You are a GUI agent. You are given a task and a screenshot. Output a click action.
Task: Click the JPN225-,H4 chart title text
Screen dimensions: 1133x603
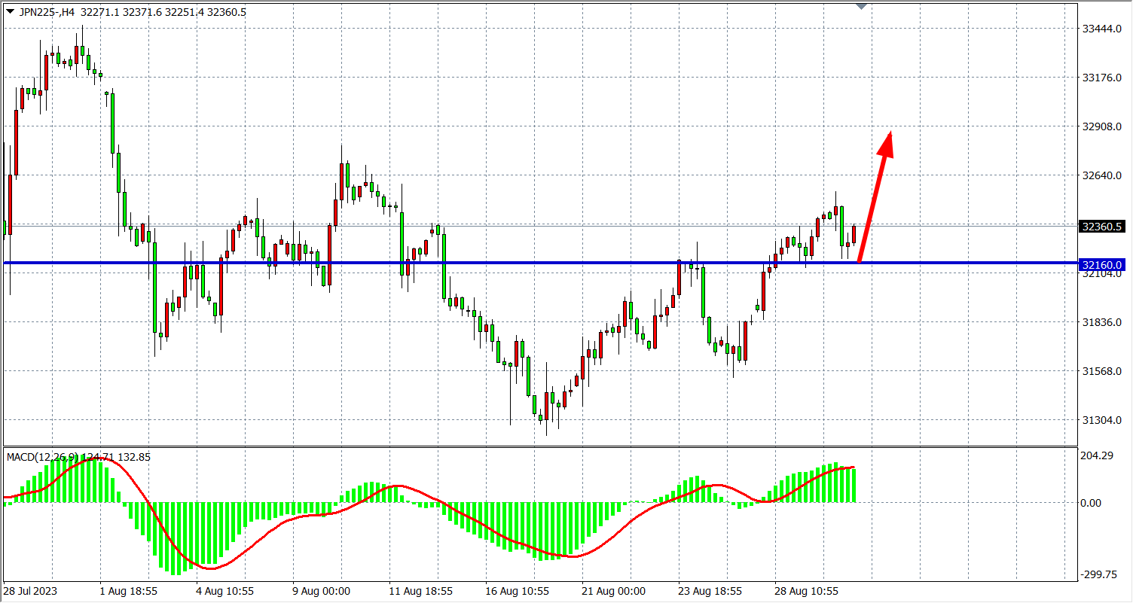point(47,12)
